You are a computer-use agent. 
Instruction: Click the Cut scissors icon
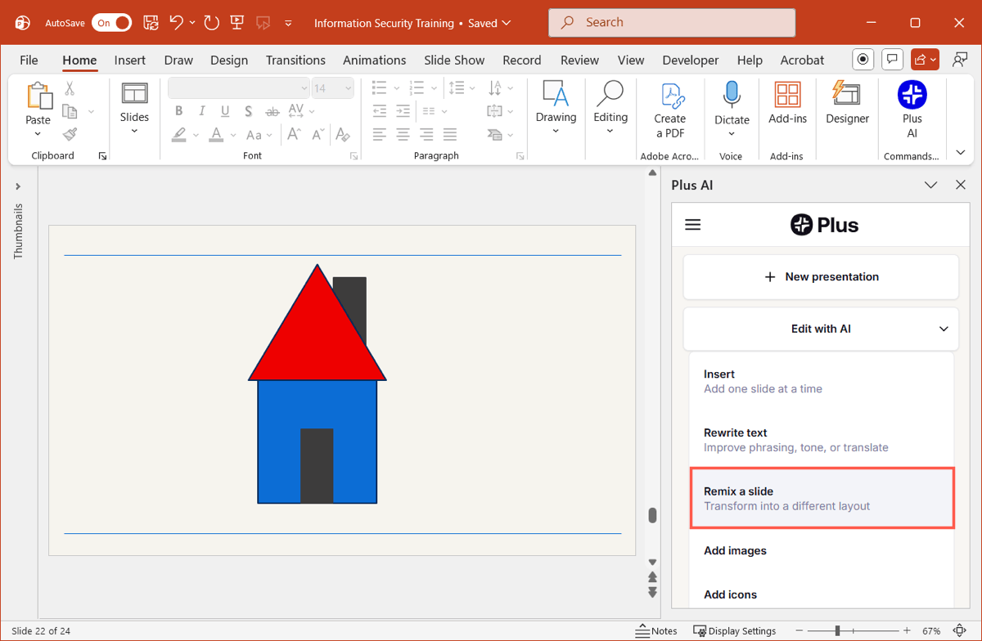[x=70, y=88]
